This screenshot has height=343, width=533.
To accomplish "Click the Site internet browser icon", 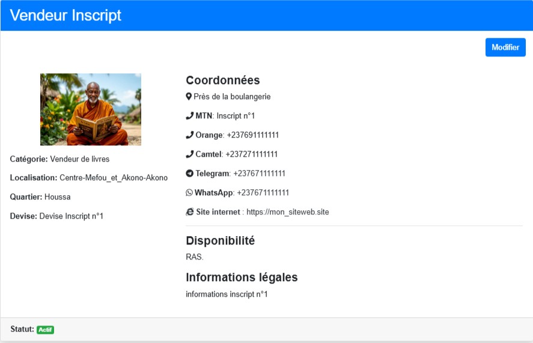I will point(190,212).
